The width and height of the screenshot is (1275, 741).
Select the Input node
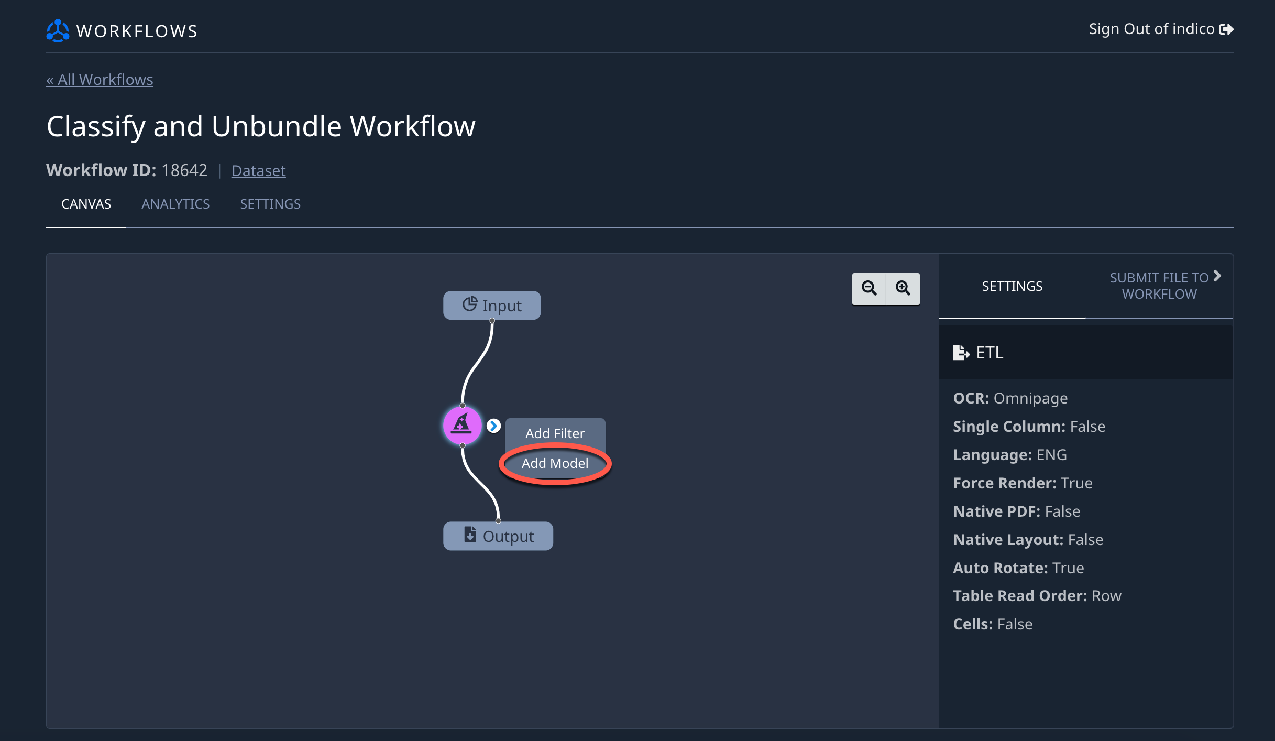492,305
